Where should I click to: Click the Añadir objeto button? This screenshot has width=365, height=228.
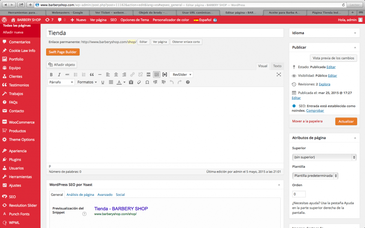click(62, 65)
